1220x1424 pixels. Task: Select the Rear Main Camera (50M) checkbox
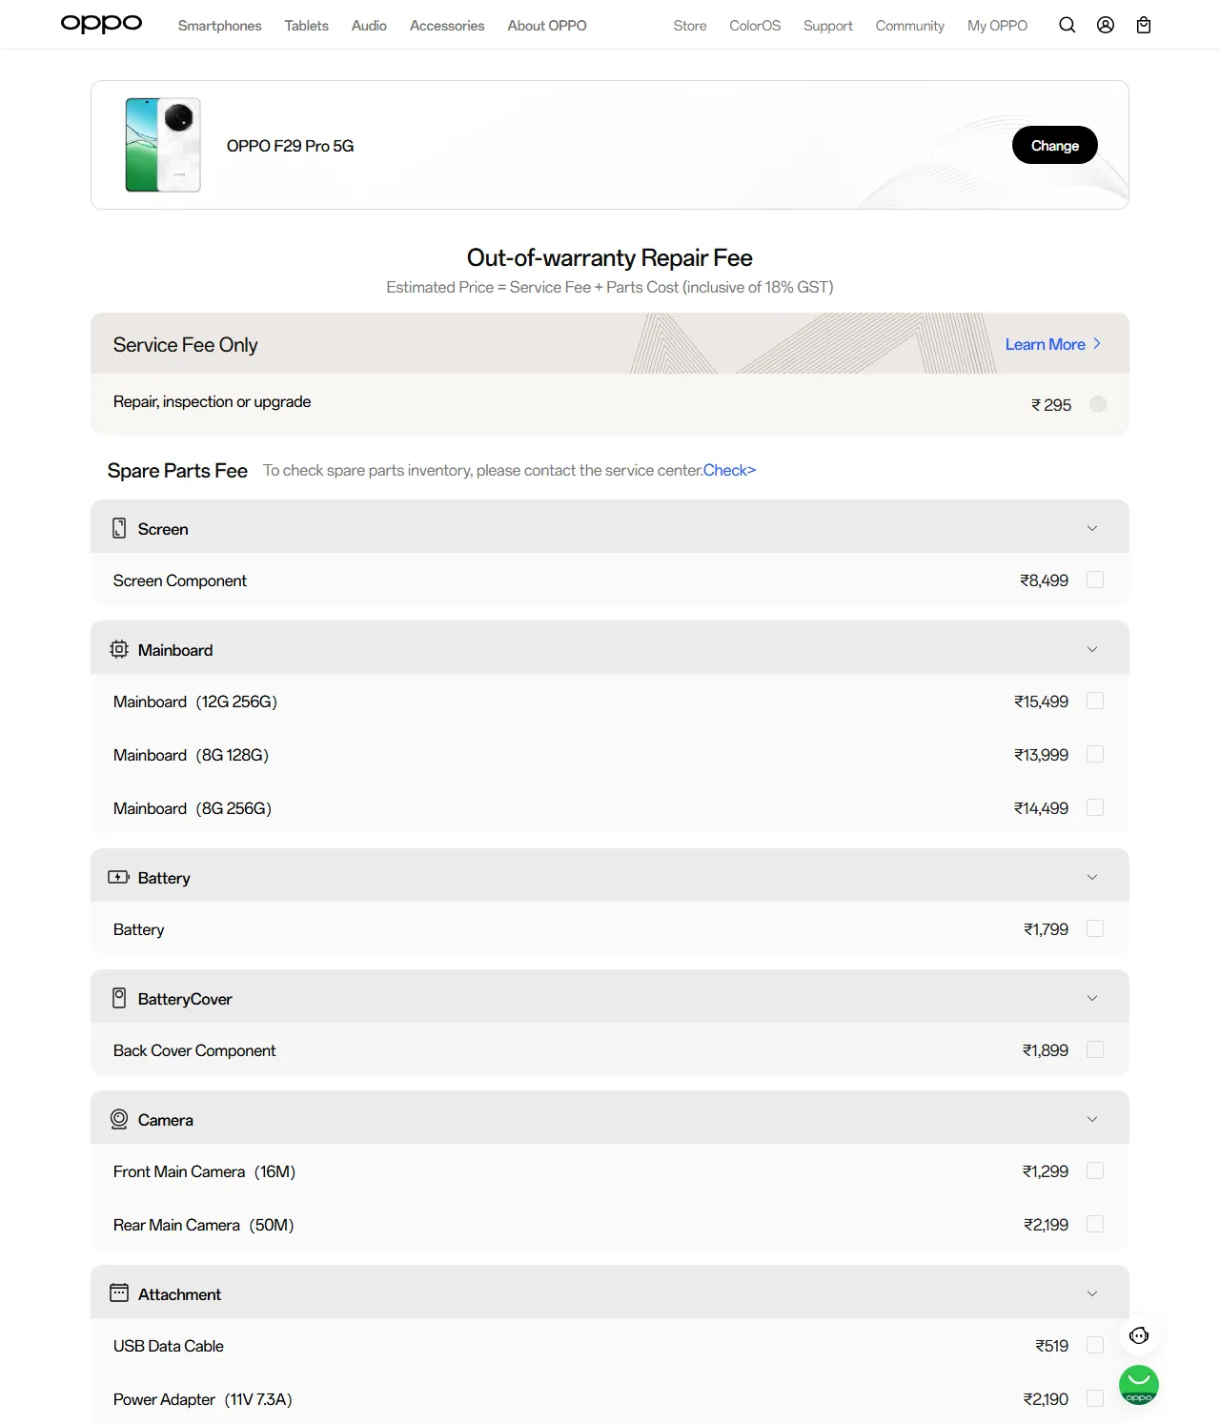click(1095, 1224)
